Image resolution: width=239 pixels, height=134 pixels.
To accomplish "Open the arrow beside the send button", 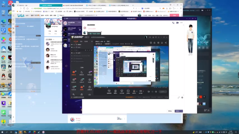I will point(182,111).
